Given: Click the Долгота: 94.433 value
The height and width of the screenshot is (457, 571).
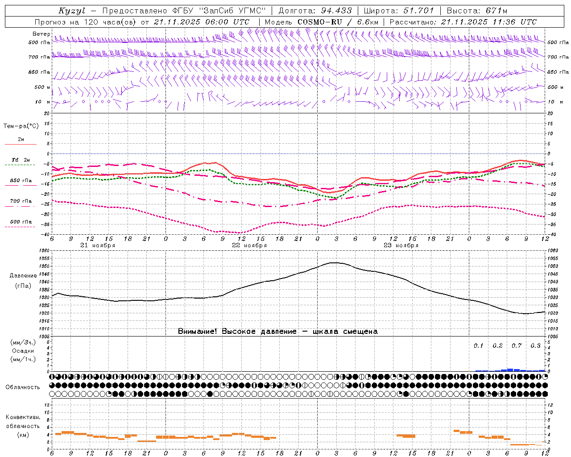Looking at the screenshot, I should pos(315,11).
